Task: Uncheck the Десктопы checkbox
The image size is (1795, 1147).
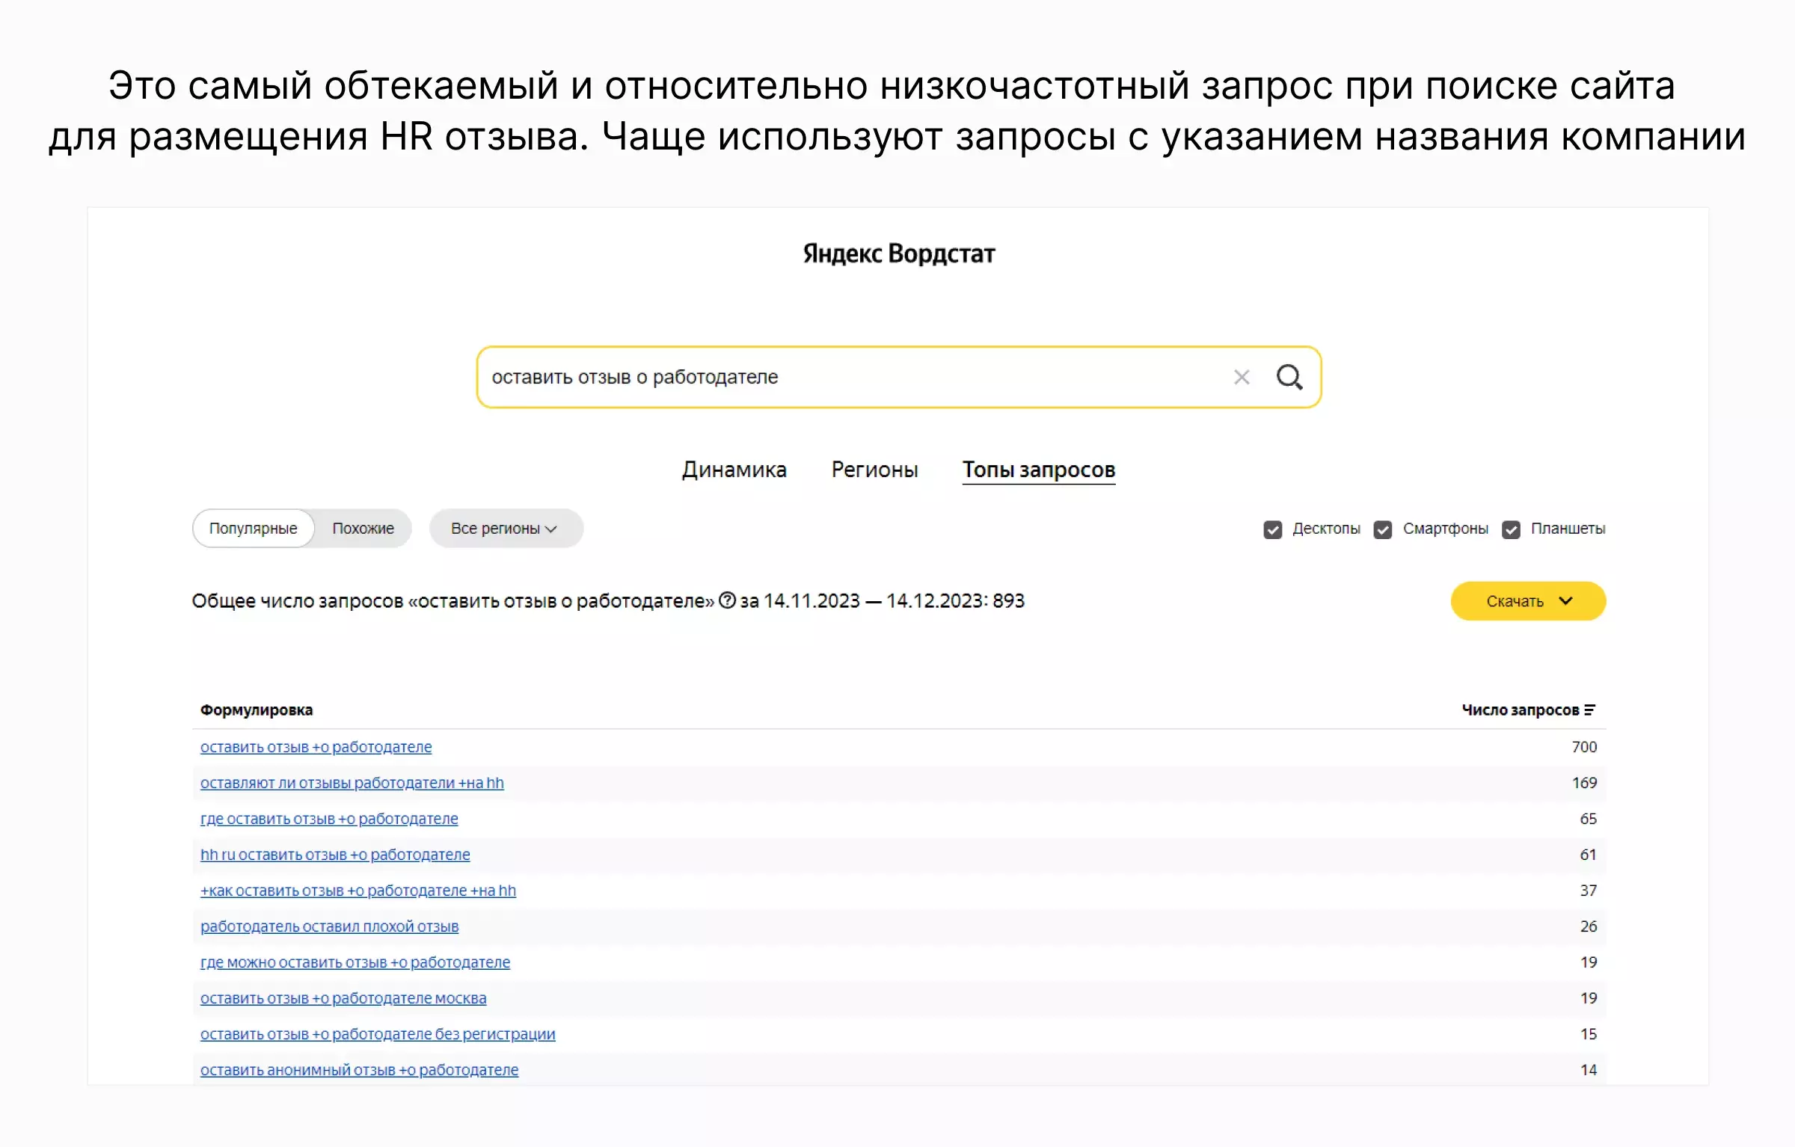Action: [x=1273, y=529]
